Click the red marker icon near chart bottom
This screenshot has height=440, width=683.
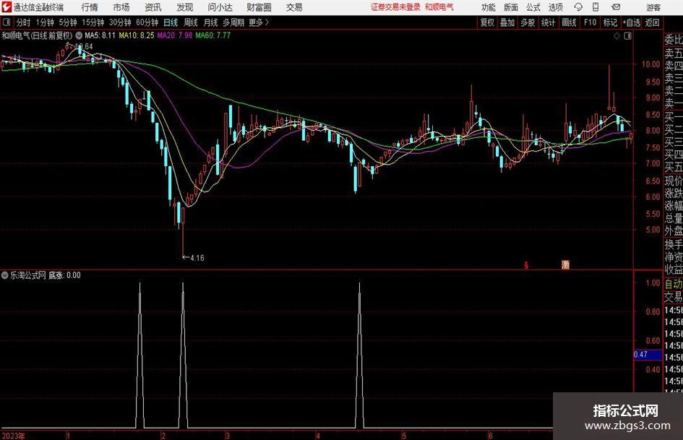(526, 265)
